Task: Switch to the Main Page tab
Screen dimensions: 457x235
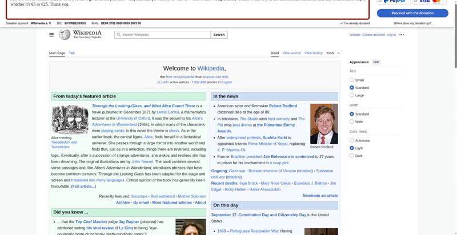Action: point(57,53)
